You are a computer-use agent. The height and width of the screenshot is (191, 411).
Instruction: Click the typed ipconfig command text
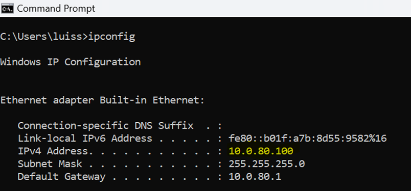(x=111, y=37)
